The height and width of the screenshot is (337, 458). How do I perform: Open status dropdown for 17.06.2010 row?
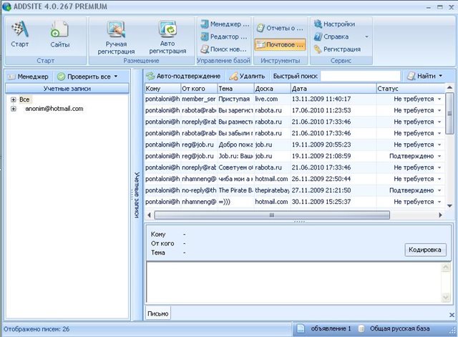[x=439, y=111]
